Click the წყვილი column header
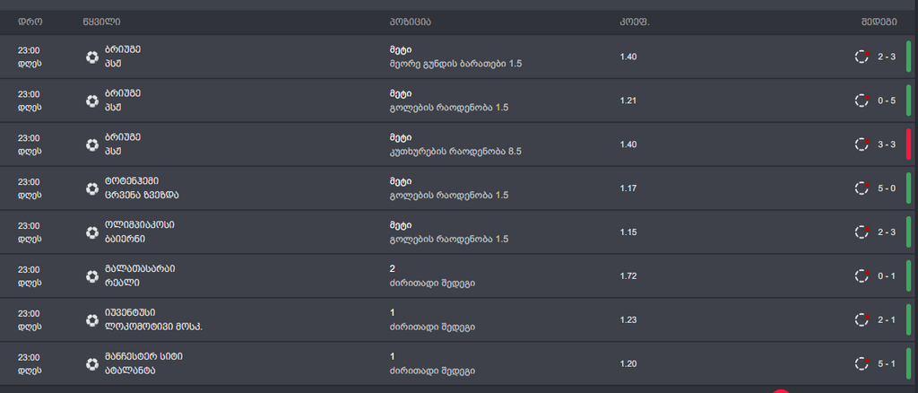Image resolution: width=918 pixels, height=393 pixels. (x=102, y=22)
